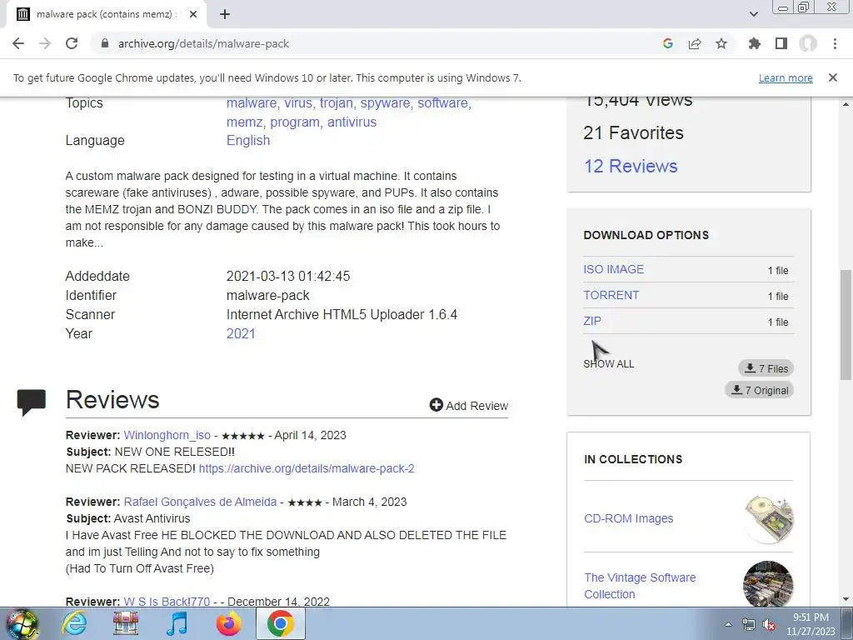This screenshot has width=853, height=640.
Task: Open the taskbar clock showing 9:51 PM
Action: pos(811,624)
